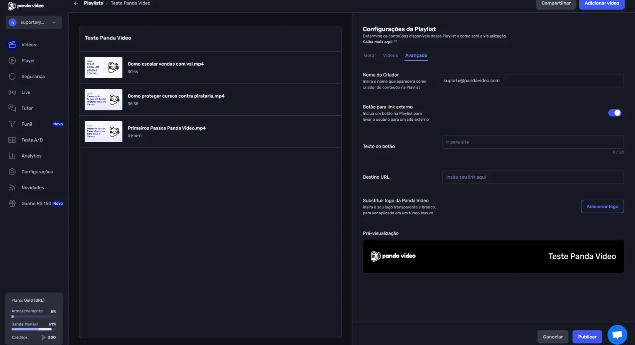The image size is (635, 345).
Task: Click the Panda Video logo icon
Action: point(12,6)
